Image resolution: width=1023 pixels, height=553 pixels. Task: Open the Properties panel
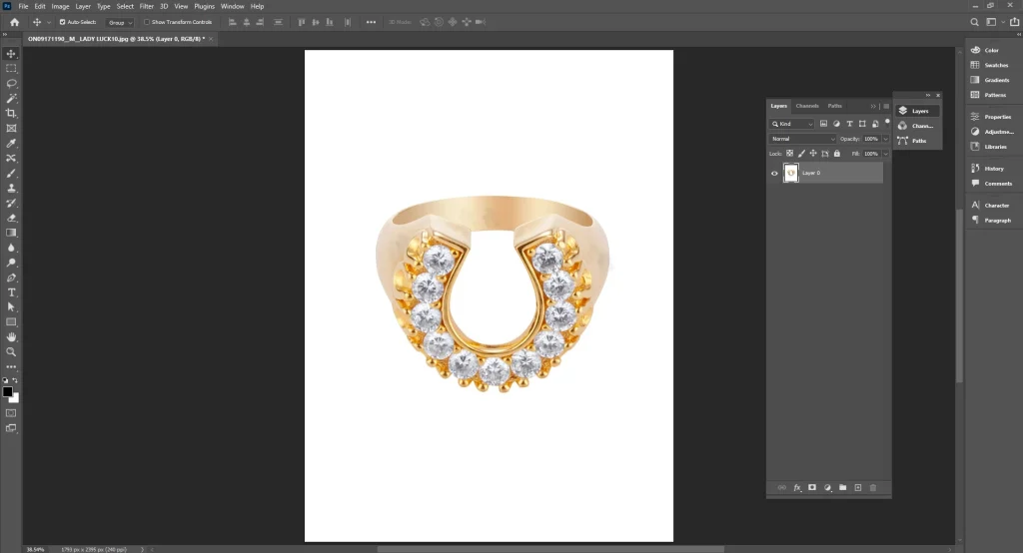coord(996,117)
